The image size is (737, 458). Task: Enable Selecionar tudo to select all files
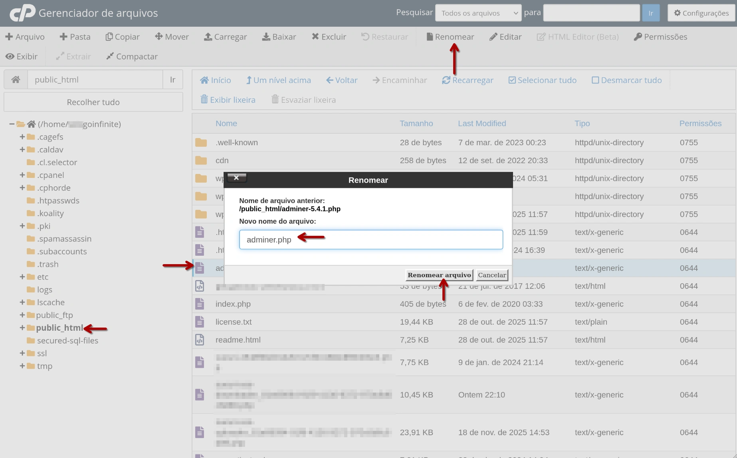[x=542, y=80]
